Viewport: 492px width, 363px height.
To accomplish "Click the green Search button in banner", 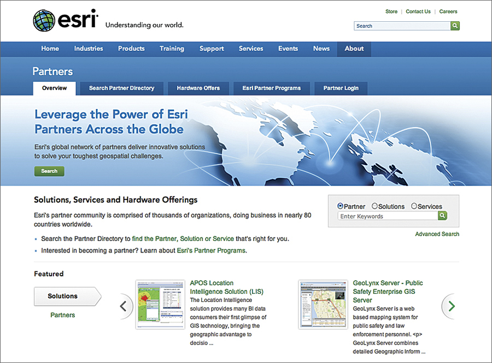I will (x=49, y=171).
